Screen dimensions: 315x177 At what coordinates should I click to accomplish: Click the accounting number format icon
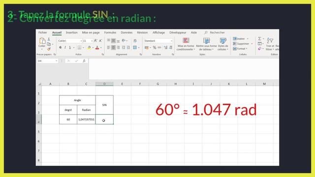pyautogui.click(x=147, y=48)
